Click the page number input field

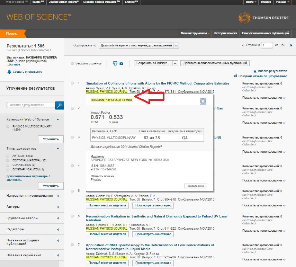[x=267, y=45]
